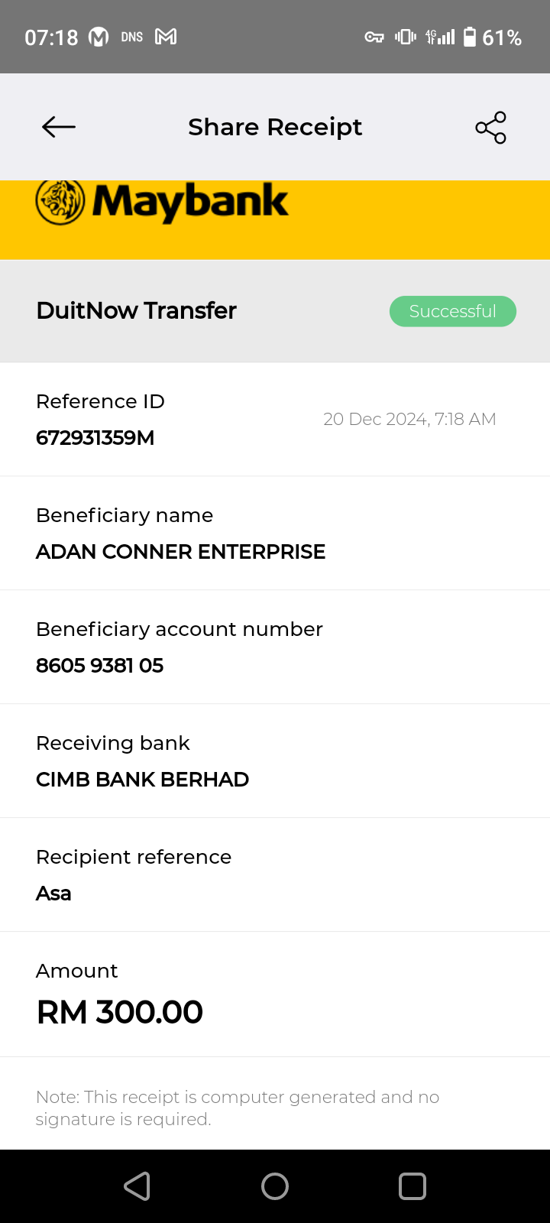Tap the transaction date 20 Dec 2024
The width and height of the screenshot is (550, 1223).
click(409, 419)
